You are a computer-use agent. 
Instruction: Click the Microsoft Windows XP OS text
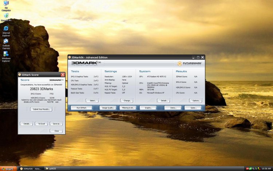(156, 93)
